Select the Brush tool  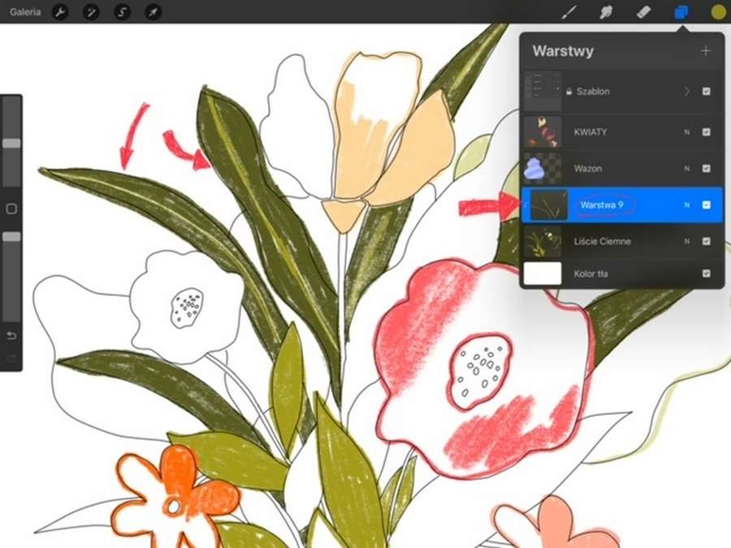point(570,12)
